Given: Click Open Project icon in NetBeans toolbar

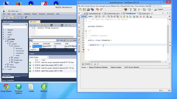Looking at the screenshot, I should click(x=88, y=9).
